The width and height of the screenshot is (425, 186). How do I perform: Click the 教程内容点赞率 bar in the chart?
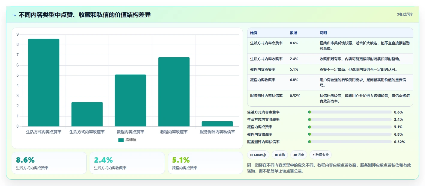130,100
